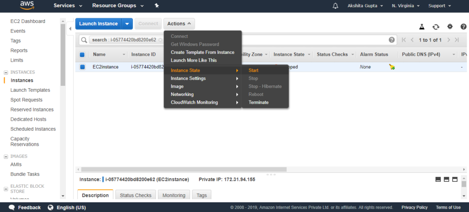Collapse the IMAGES sidebar section

(5, 156)
